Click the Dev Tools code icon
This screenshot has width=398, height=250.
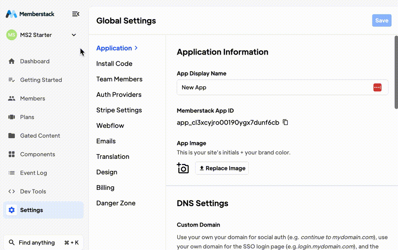(12, 191)
